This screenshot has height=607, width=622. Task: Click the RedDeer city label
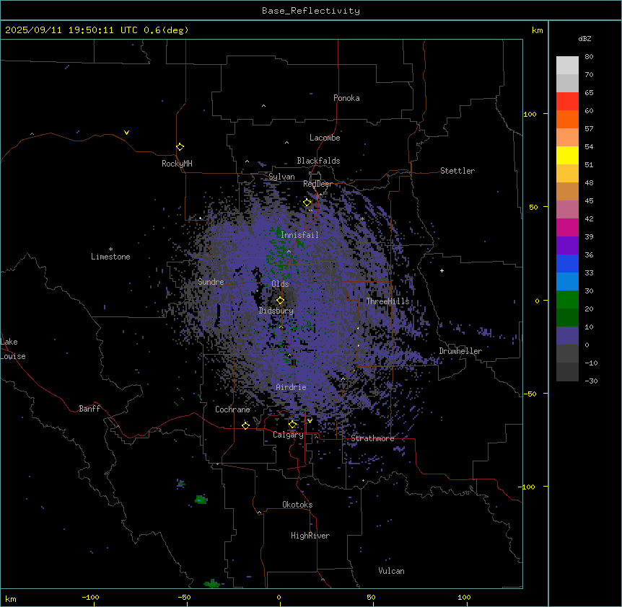317,184
